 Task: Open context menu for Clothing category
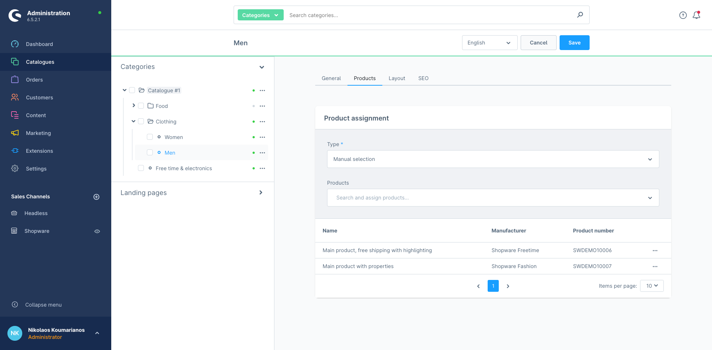coord(263,122)
